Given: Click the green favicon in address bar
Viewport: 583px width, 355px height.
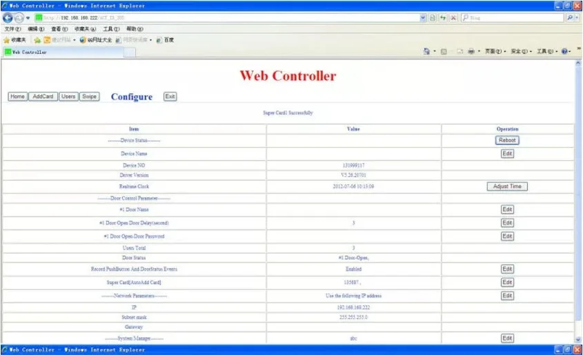Looking at the screenshot, I should tap(39, 17).
